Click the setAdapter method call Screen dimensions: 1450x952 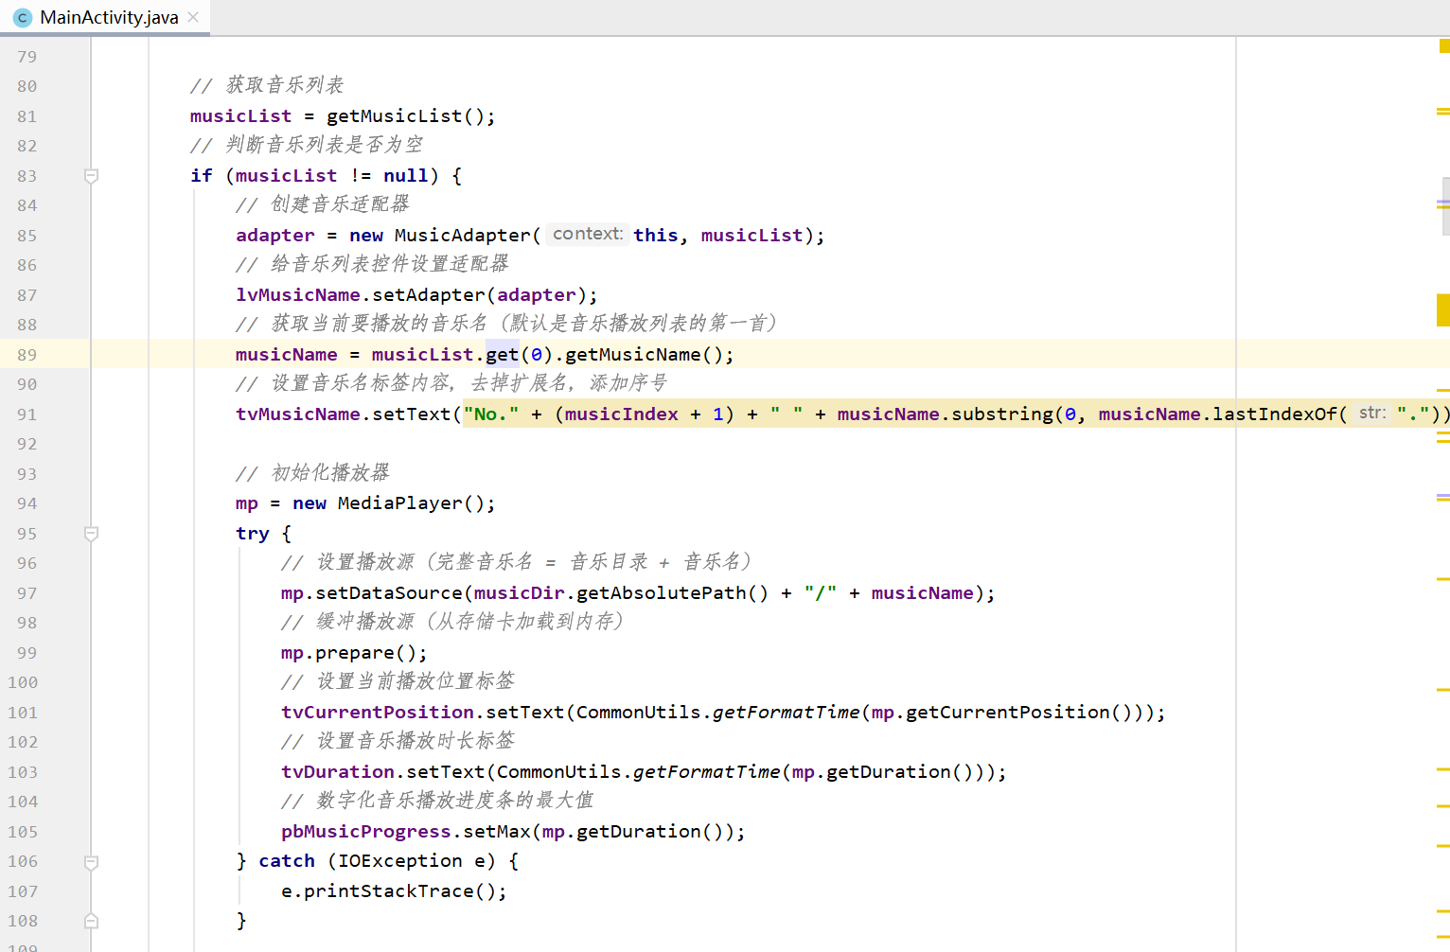[x=429, y=295]
